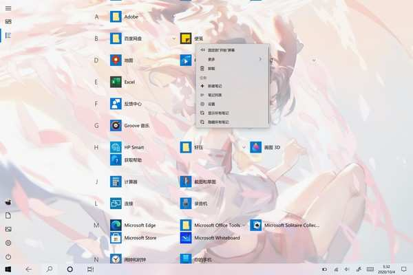
Task: Click the letter header N
Action: click(x=96, y=259)
